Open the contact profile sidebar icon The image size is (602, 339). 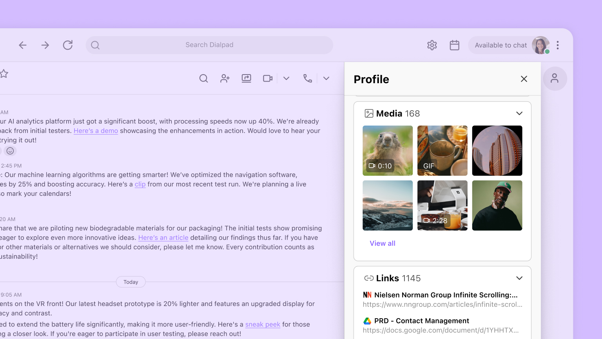[x=555, y=78]
